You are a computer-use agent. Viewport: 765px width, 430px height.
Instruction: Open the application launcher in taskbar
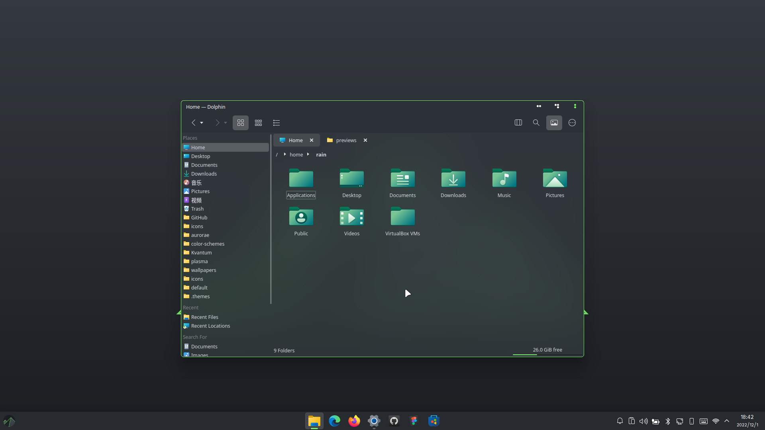[9, 421]
